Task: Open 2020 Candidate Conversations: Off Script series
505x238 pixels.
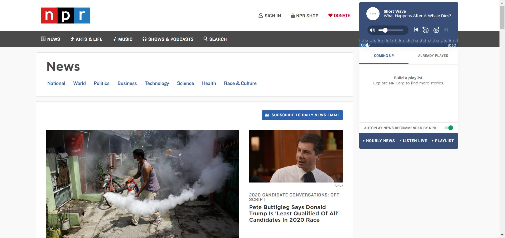Action: click(x=294, y=197)
